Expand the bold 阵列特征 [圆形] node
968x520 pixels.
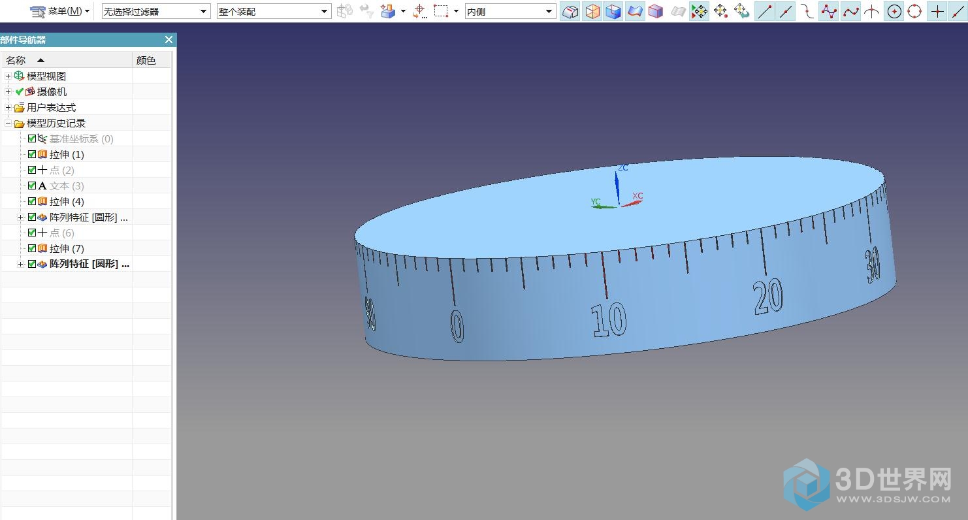pos(20,264)
